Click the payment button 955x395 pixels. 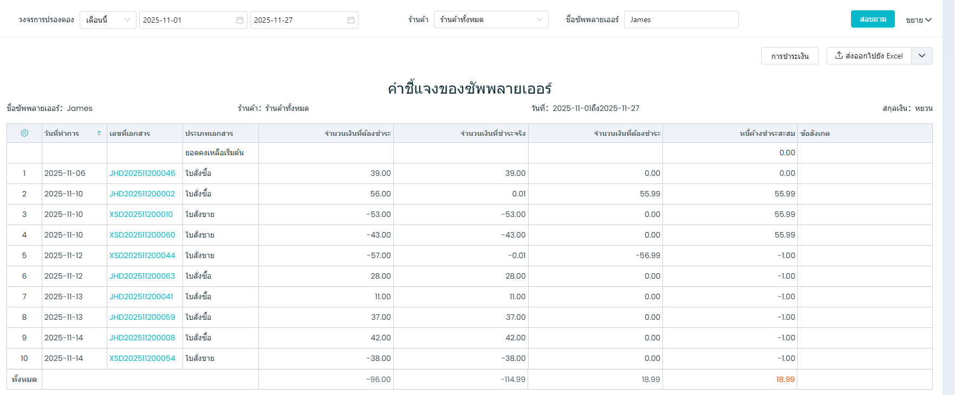pyautogui.click(x=790, y=56)
